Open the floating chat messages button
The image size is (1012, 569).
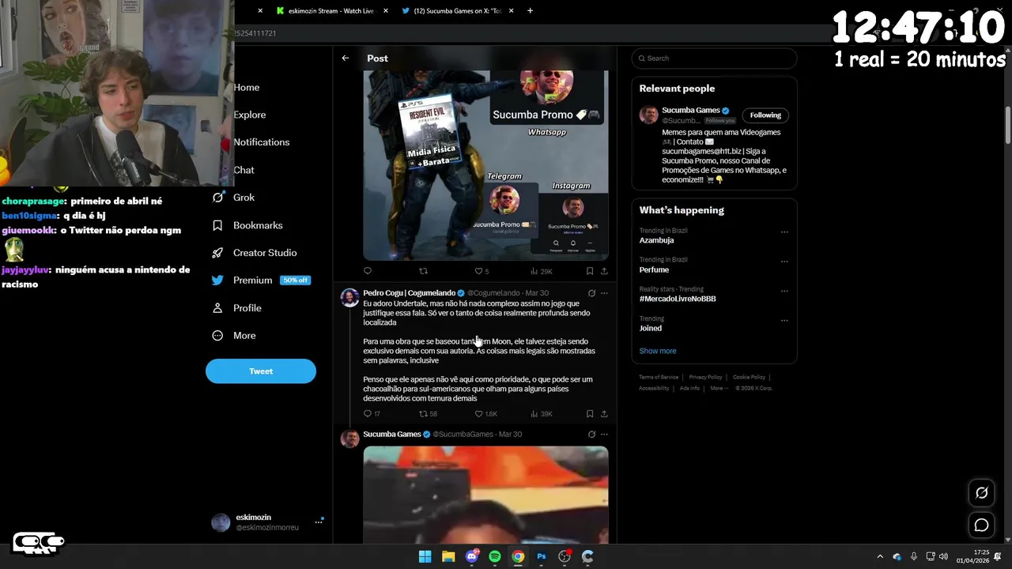981,525
